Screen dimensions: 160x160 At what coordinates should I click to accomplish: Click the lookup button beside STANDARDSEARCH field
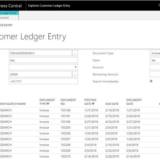75,53
